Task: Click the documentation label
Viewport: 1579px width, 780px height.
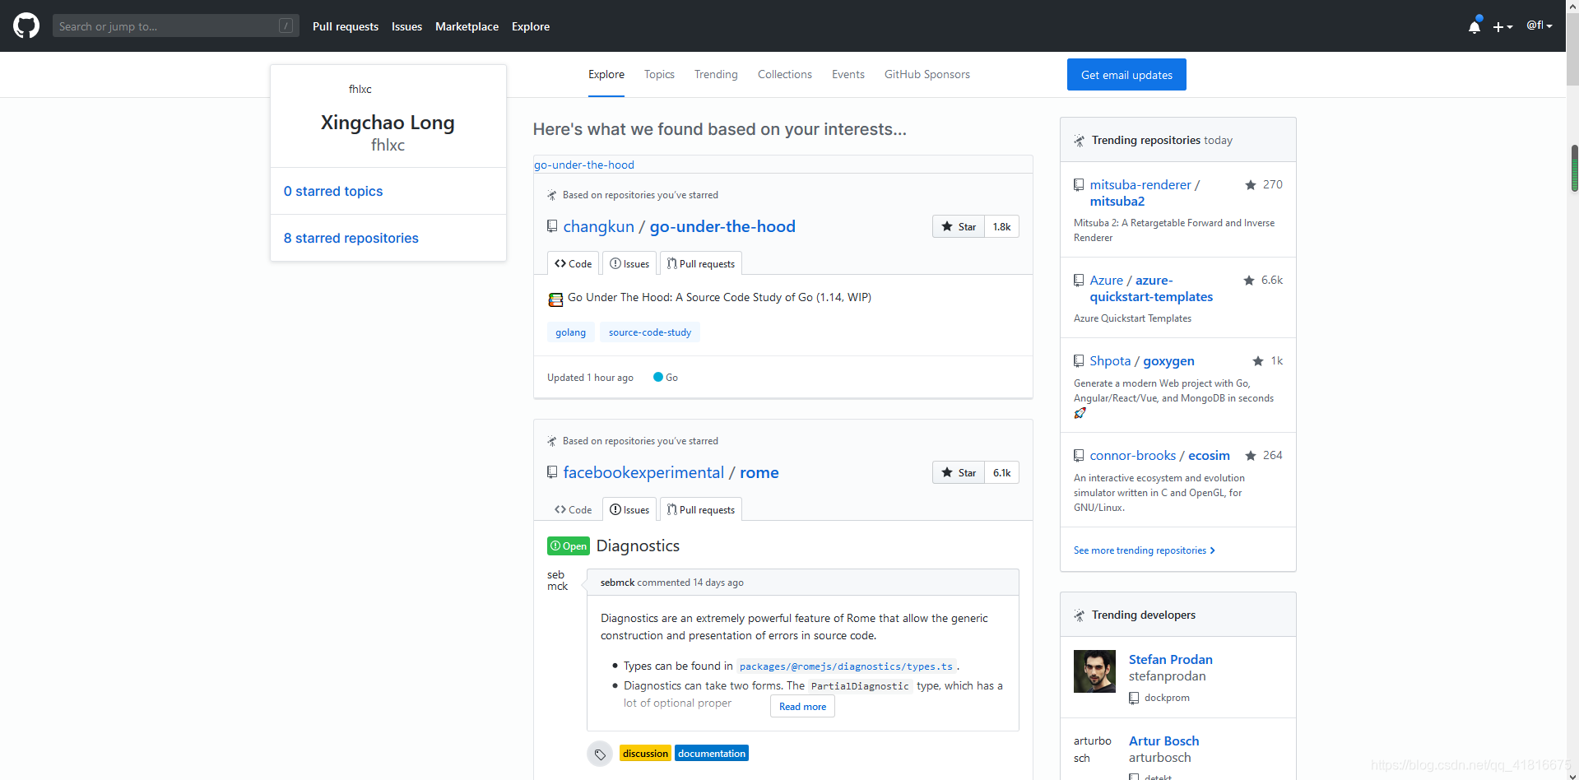Action: pyautogui.click(x=712, y=753)
